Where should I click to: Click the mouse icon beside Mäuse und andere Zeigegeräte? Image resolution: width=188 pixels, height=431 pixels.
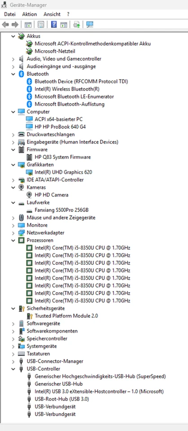point(21,217)
